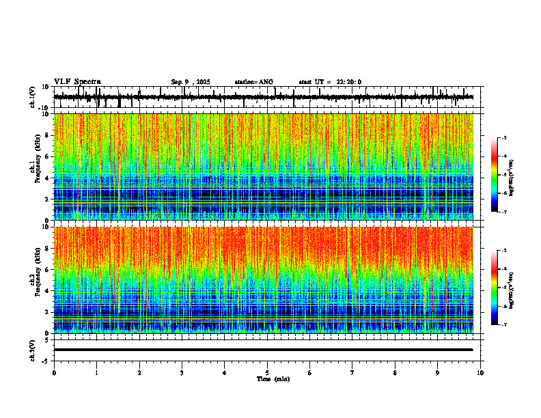Click the flat black ch.3 voltage trace
541x418 pixels.
tap(263, 350)
